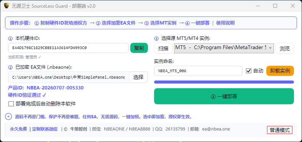This screenshot has width=302, height=142.
Task: Click the circled 2 encrypted EA icon
Action: tap(10, 67)
